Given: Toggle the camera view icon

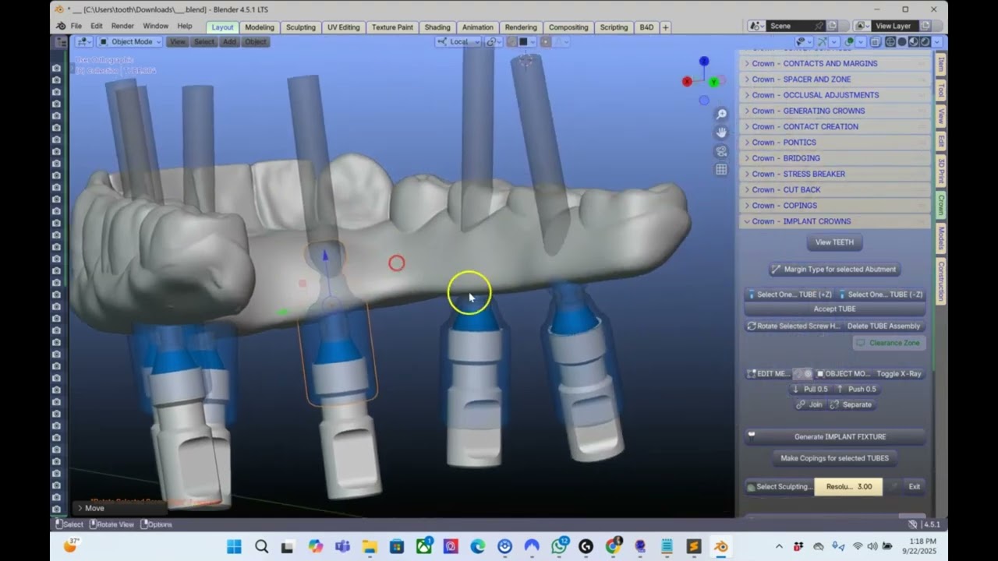Looking at the screenshot, I should point(721,151).
